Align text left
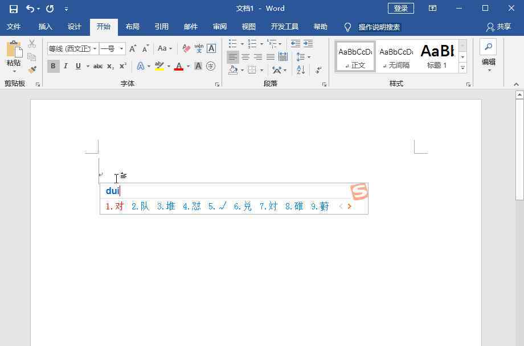524x346 pixels. [x=233, y=57]
